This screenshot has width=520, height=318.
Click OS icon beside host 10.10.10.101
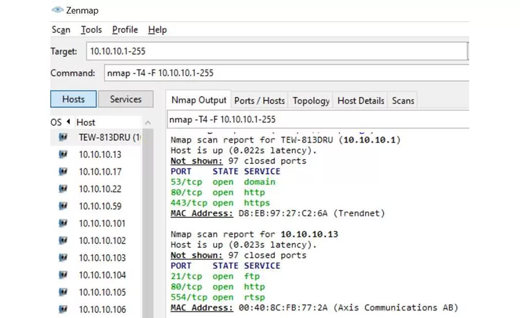pyautogui.click(x=63, y=223)
